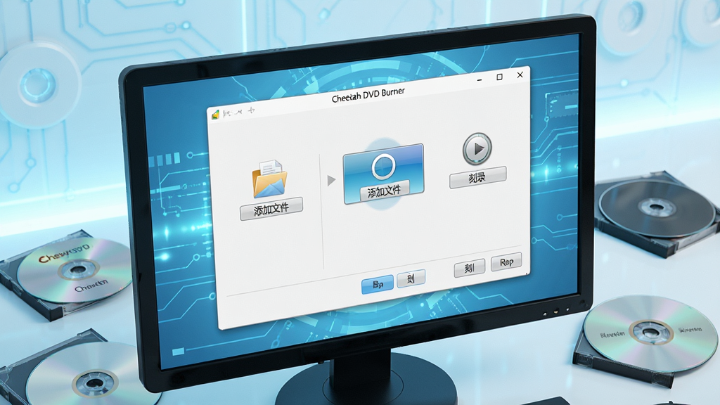Screen dimensions: 720x405
Task: Click the Cheetah DVD Burner title text
Action: pyautogui.click(x=368, y=95)
